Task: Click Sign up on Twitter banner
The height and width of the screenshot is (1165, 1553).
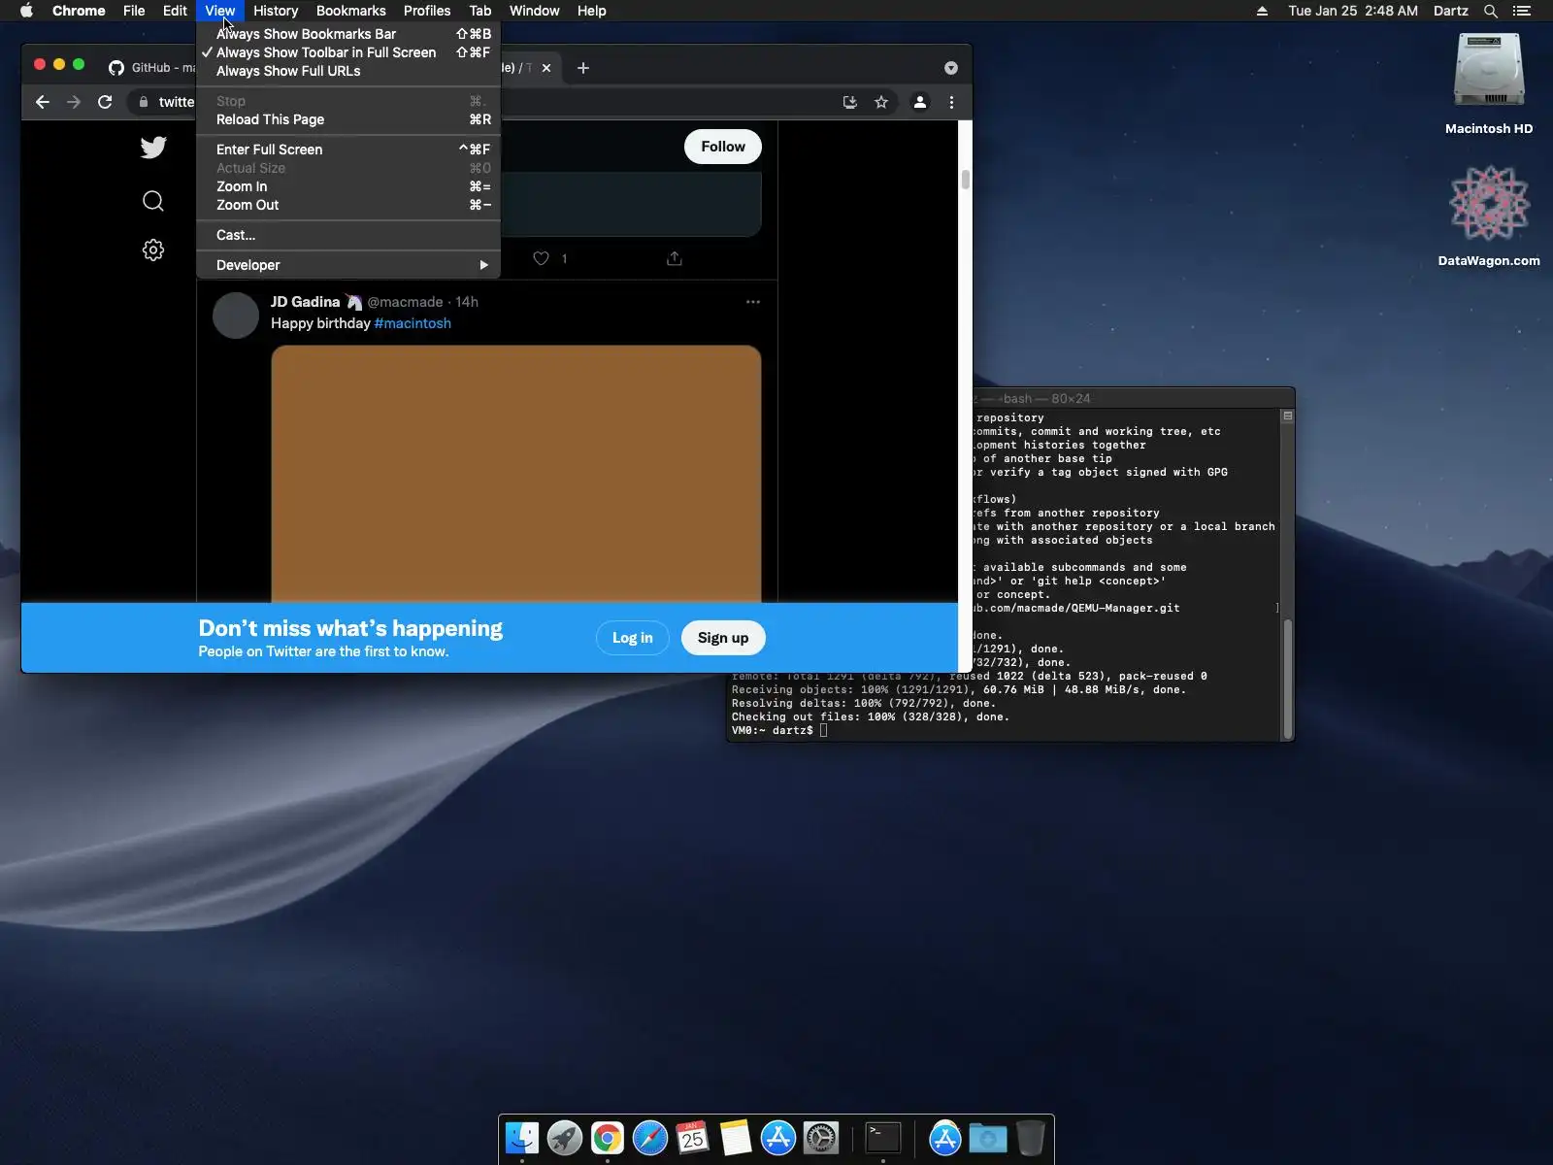Action: click(723, 638)
